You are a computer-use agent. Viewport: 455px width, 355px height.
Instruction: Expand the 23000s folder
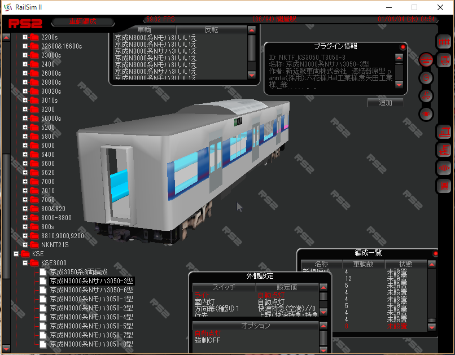25,55
